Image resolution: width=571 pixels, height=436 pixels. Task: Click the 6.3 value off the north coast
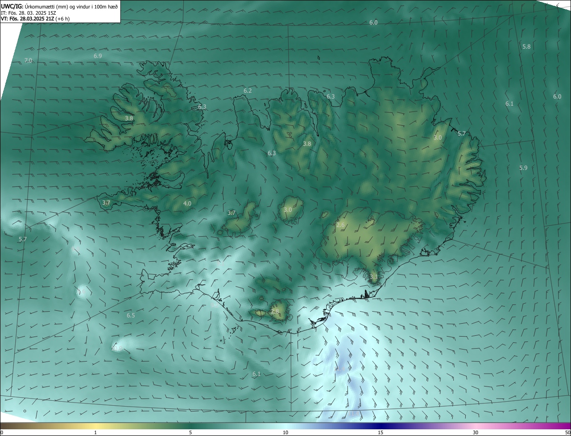point(331,96)
